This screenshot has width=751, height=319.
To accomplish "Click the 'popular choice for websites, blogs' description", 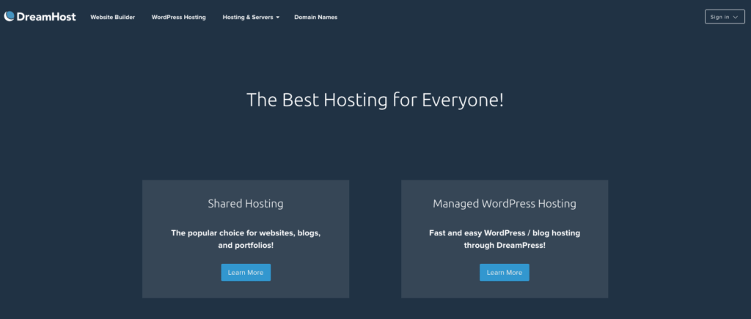I will coord(246,239).
